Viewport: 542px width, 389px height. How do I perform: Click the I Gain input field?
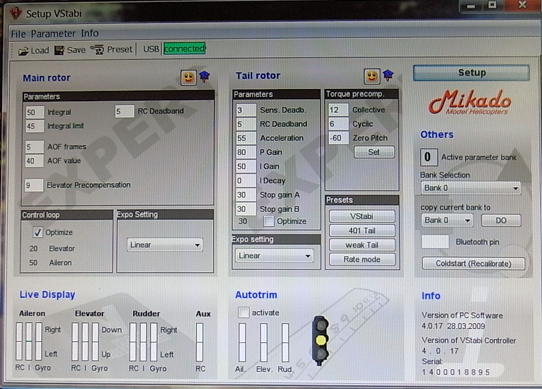(246, 167)
